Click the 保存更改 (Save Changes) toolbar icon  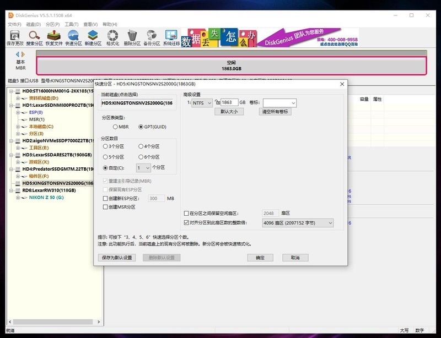tap(15, 37)
